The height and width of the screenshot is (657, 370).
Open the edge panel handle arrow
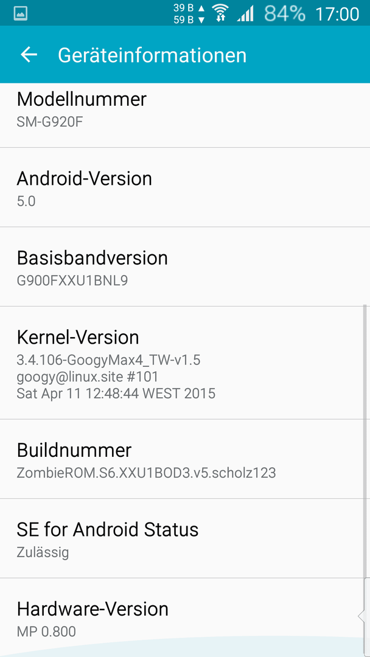[364, 616]
